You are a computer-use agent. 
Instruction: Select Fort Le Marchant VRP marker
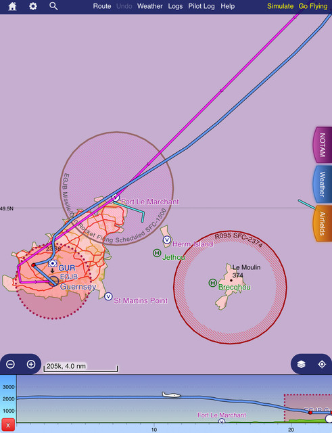[x=116, y=198]
